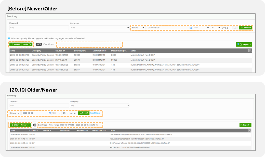This screenshot has width=265, height=157.
Task: Open the Before dropdown in the upper panel
Action: (138, 28)
